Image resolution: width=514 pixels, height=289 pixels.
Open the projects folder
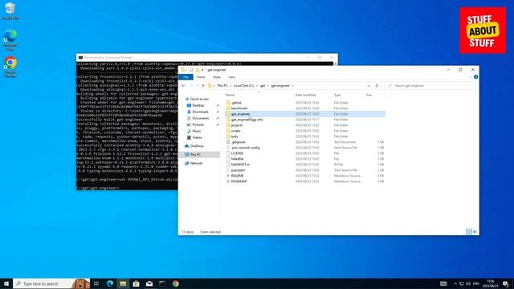pyautogui.click(x=237, y=125)
